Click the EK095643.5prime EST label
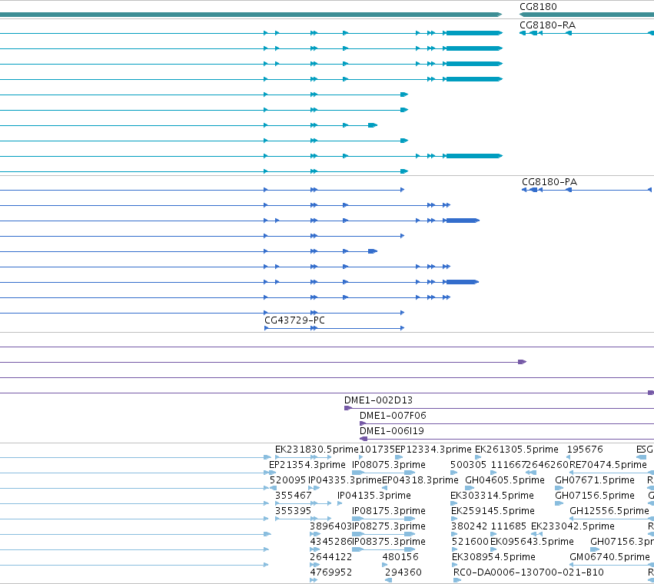Image resolution: width=654 pixels, height=584 pixels. (x=532, y=542)
